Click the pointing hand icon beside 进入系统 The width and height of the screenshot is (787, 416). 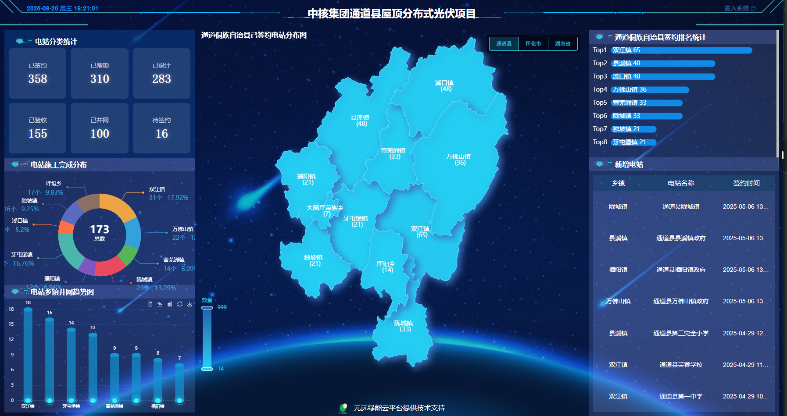click(754, 8)
